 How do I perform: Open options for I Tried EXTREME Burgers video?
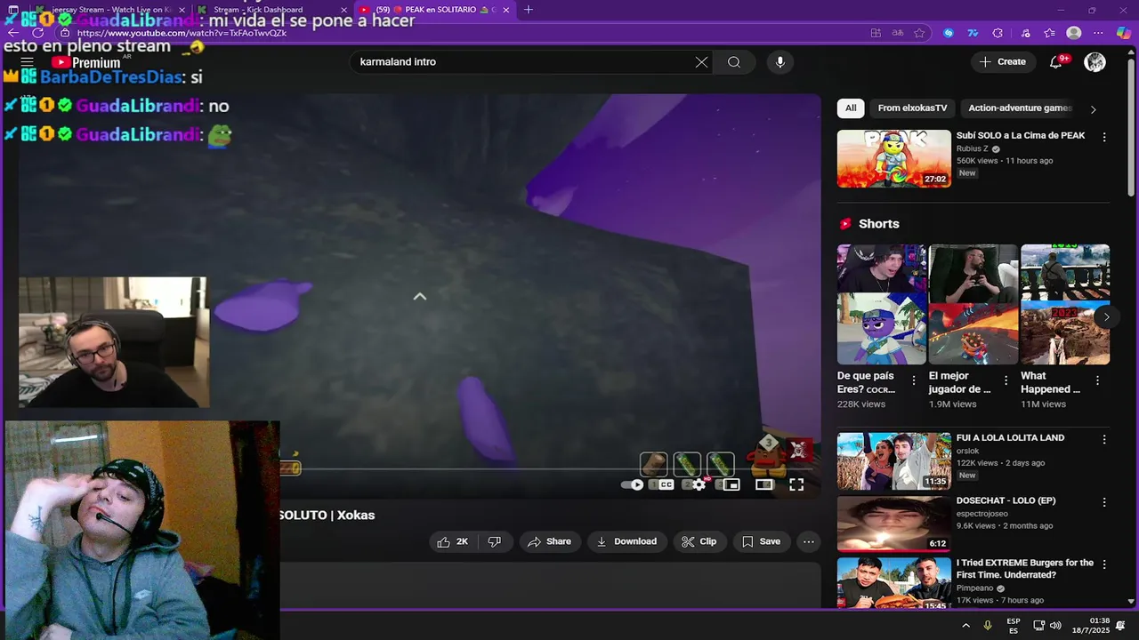[x=1104, y=564]
